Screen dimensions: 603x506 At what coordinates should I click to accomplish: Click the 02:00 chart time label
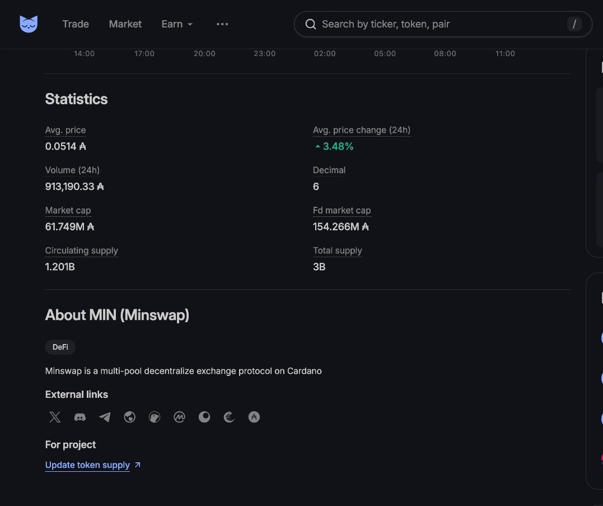tap(325, 53)
